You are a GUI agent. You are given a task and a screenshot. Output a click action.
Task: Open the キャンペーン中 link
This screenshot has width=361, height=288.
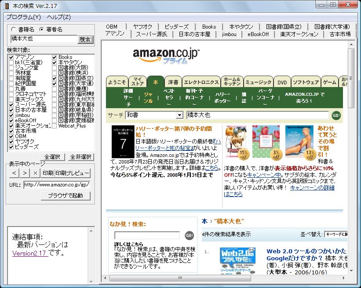click(264, 175)
